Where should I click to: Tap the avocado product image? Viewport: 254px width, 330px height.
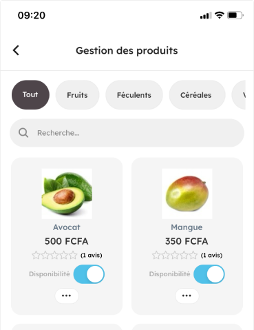[67, 194]
